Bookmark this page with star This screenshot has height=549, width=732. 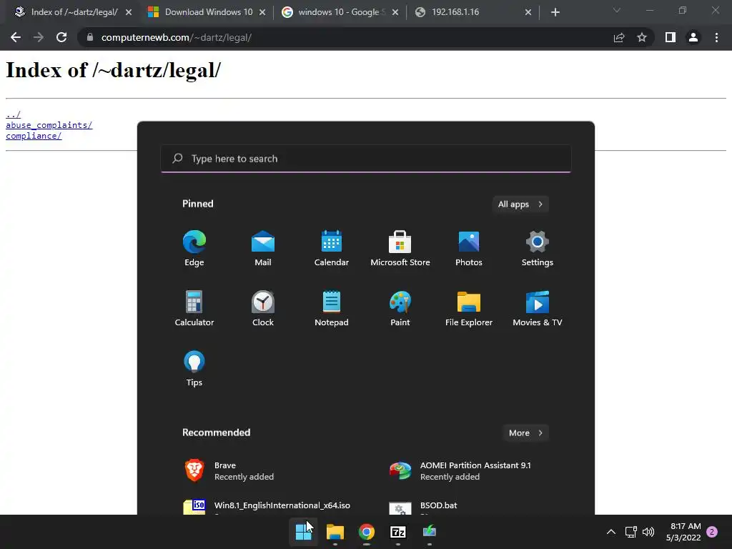642,37
